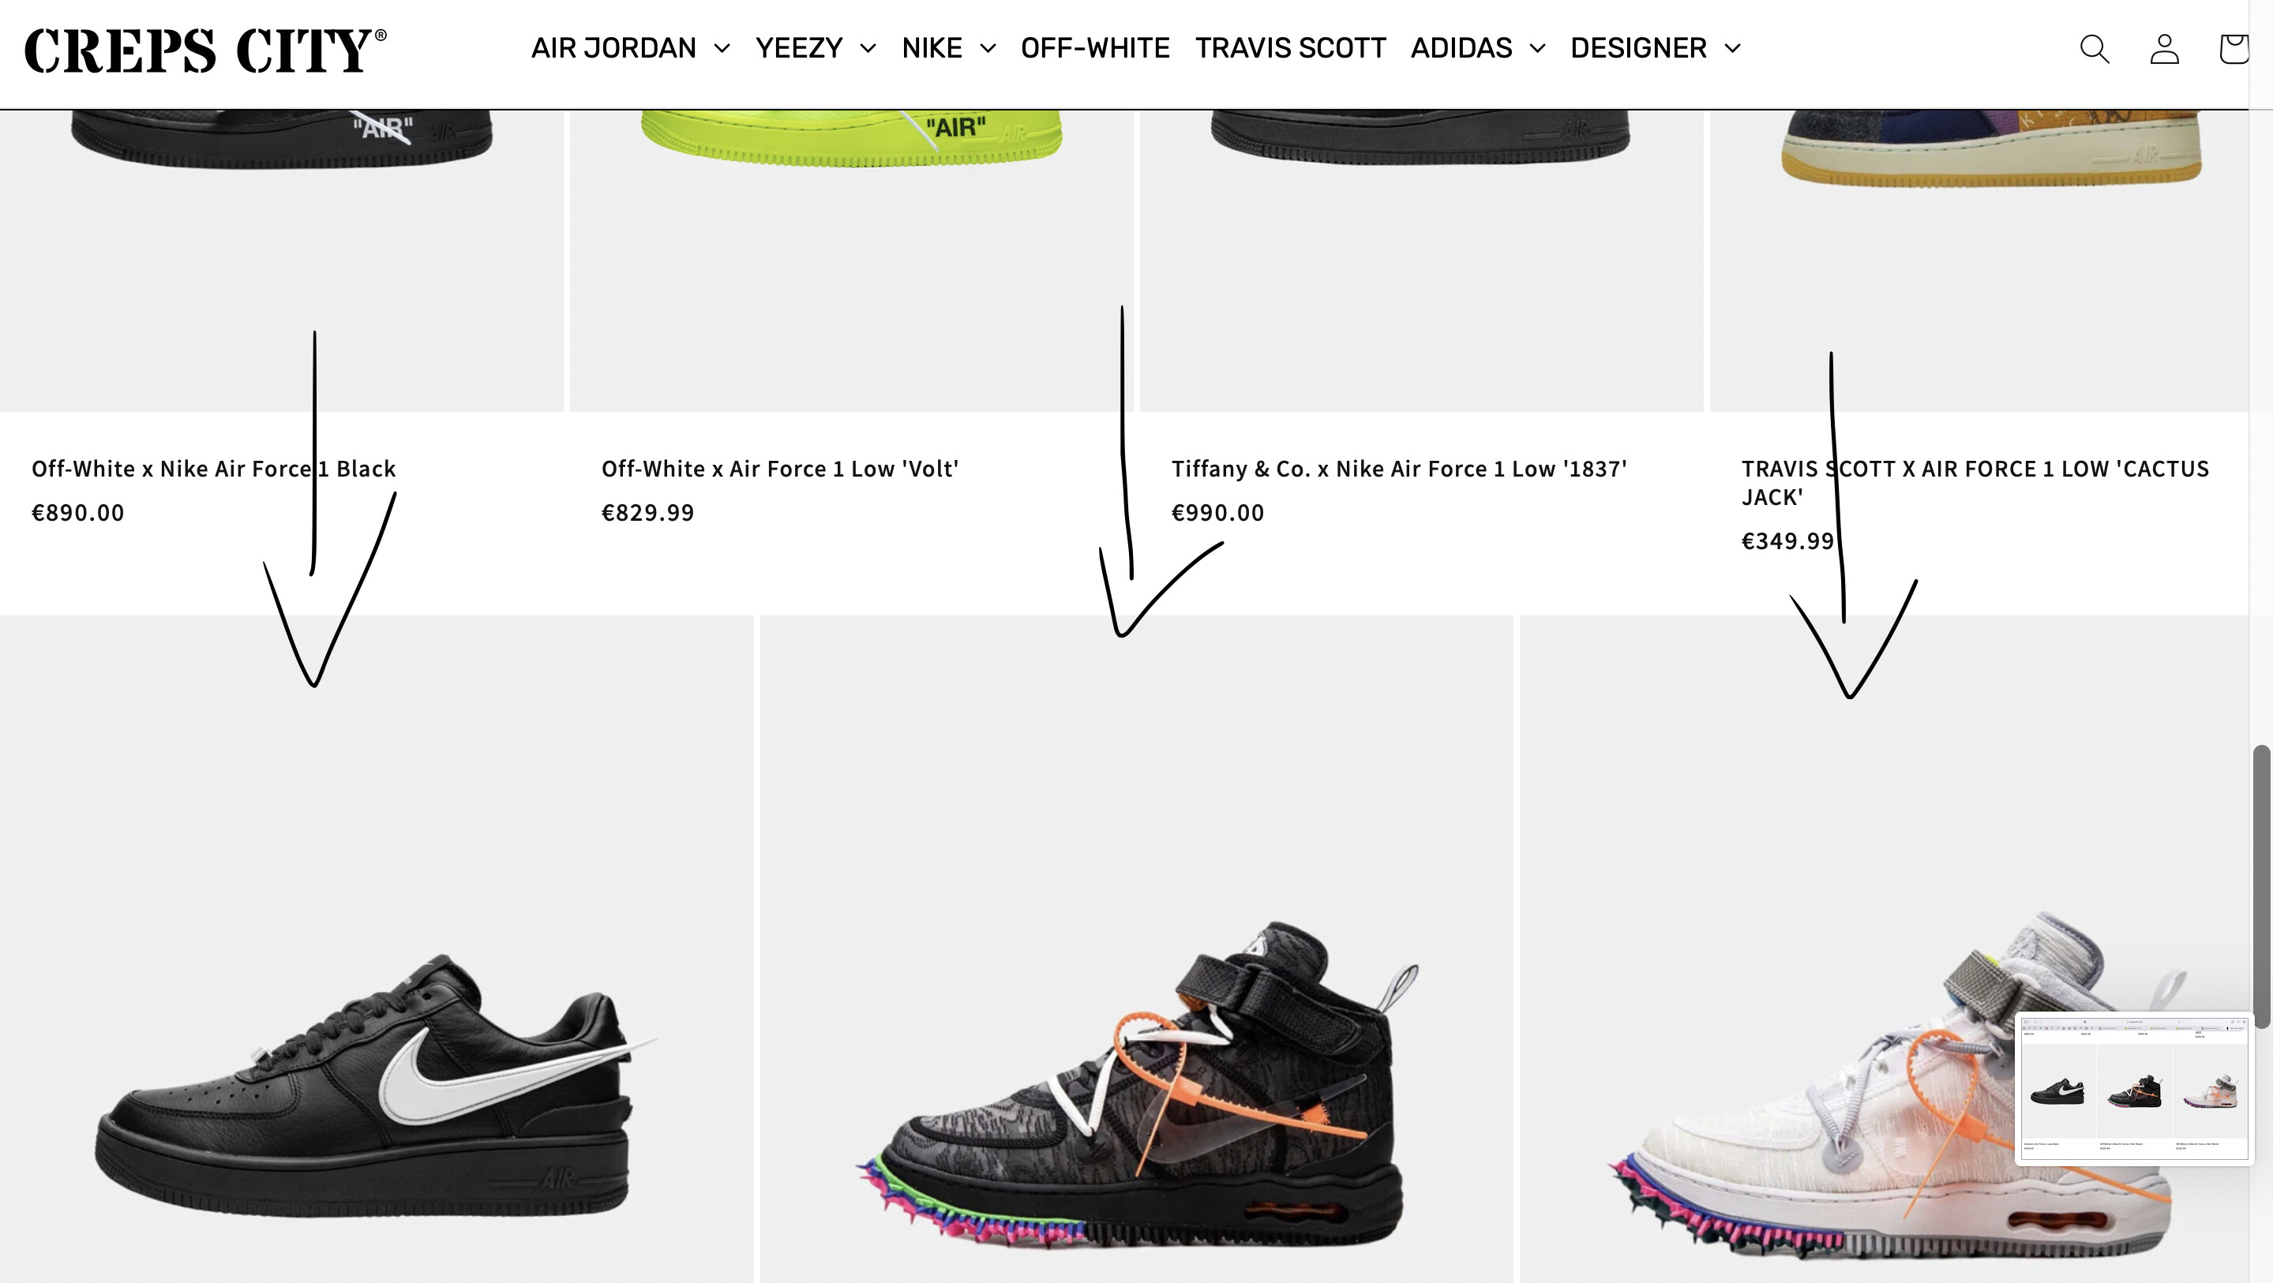The height and width of the screenshot is (1283, 2273).
Task: Go to homepage via Creps City logo
Action: tap(205, 50)
